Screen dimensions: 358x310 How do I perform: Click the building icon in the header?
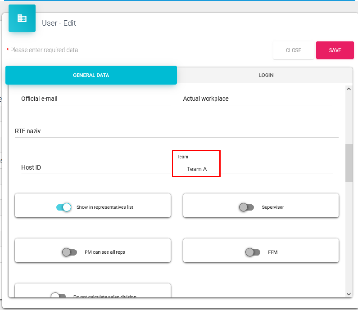pos(22,18)
